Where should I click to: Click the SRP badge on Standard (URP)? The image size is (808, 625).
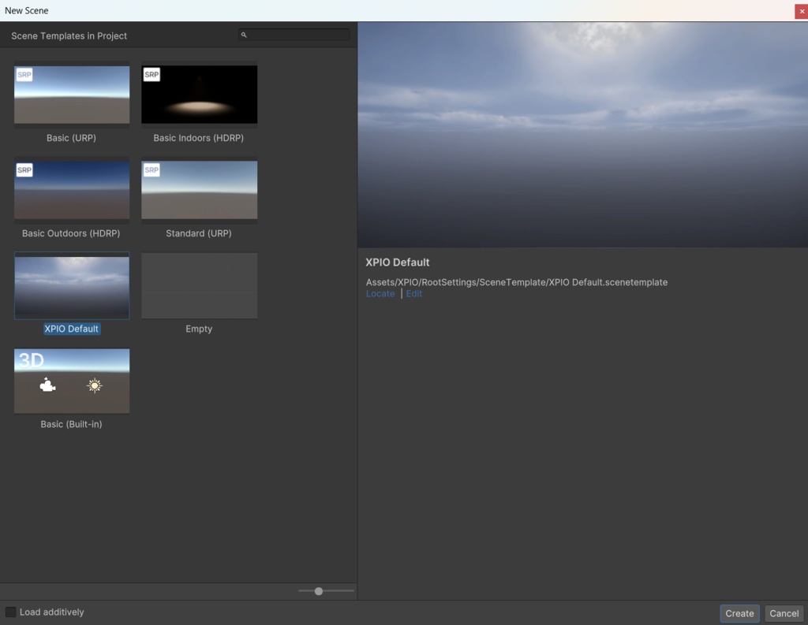coord(151,170)
